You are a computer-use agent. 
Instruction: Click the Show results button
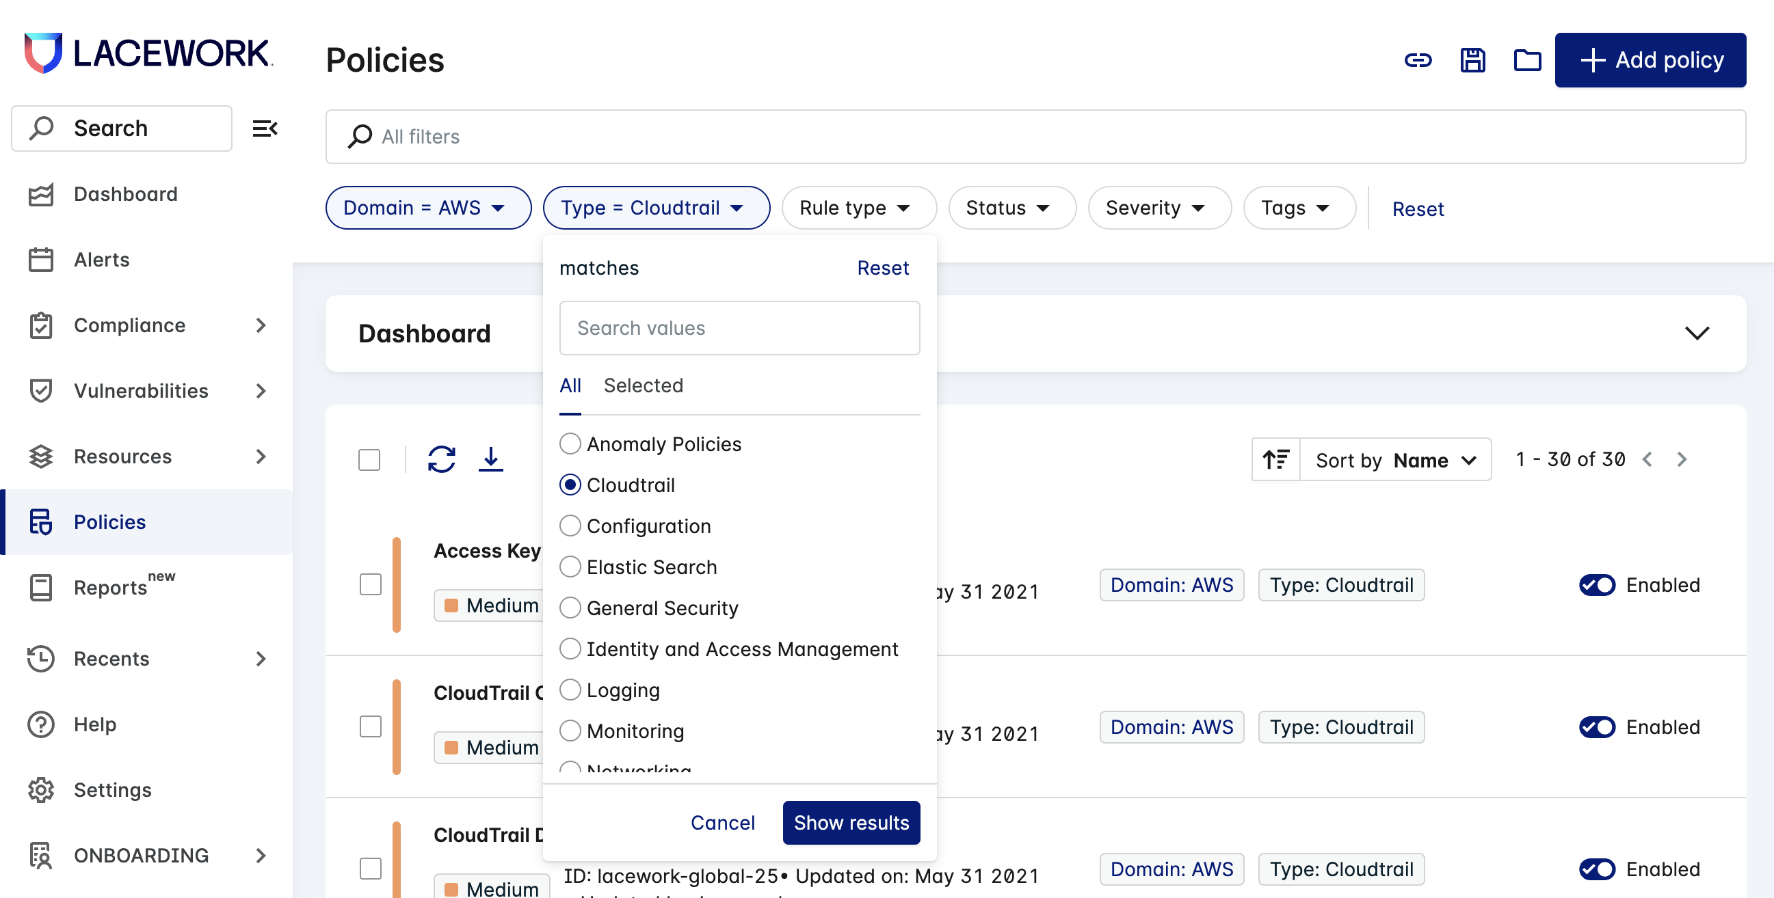(x=851, y=822)
